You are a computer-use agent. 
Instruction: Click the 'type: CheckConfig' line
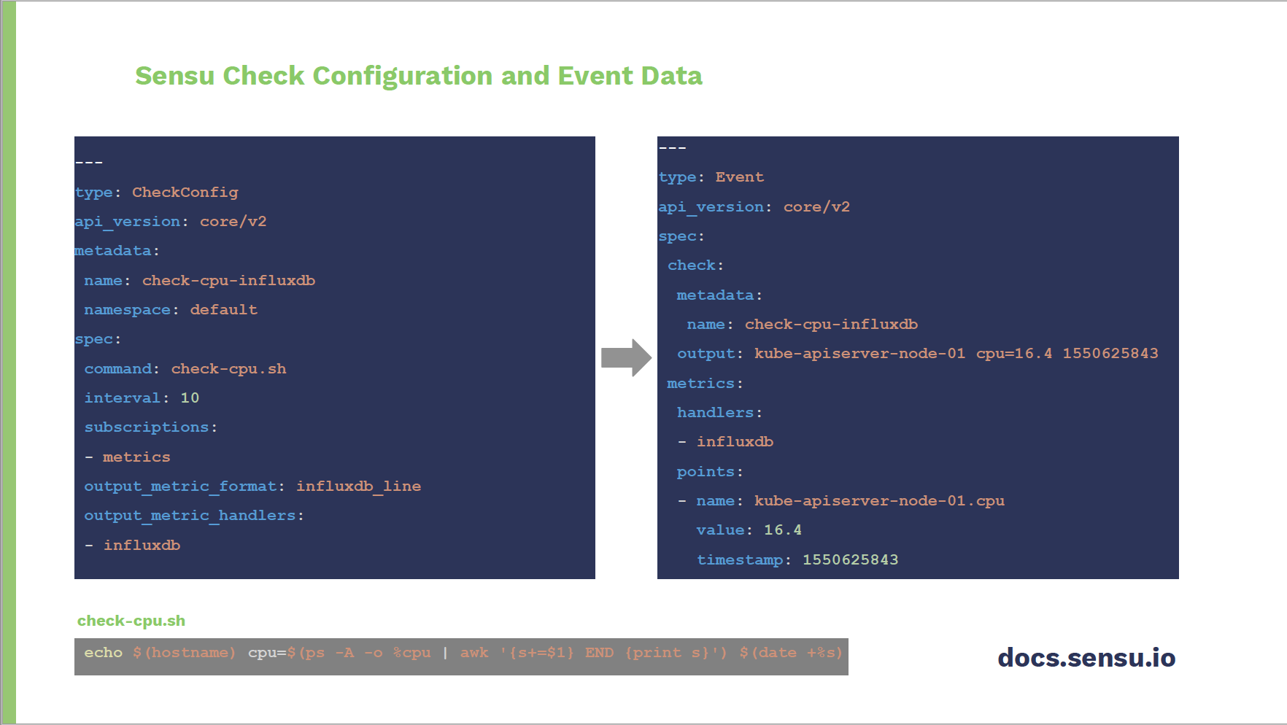(157, 193)
